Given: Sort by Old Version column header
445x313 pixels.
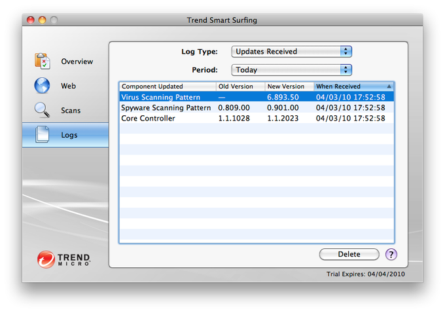Looking at the screenshot, I should (x=240, y=86).
